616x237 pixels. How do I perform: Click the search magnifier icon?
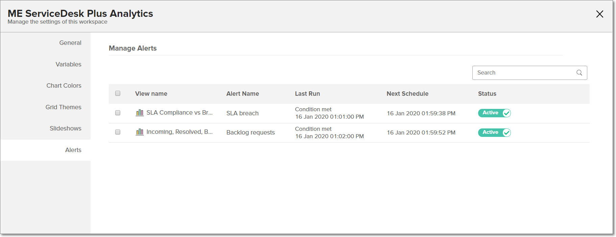coord(579,73)
